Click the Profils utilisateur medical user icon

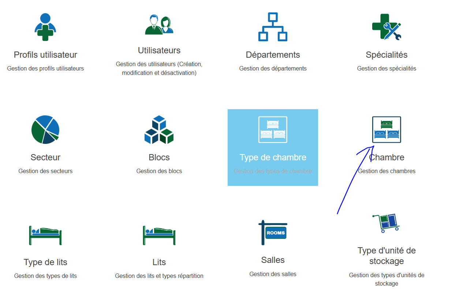[45, 27]
